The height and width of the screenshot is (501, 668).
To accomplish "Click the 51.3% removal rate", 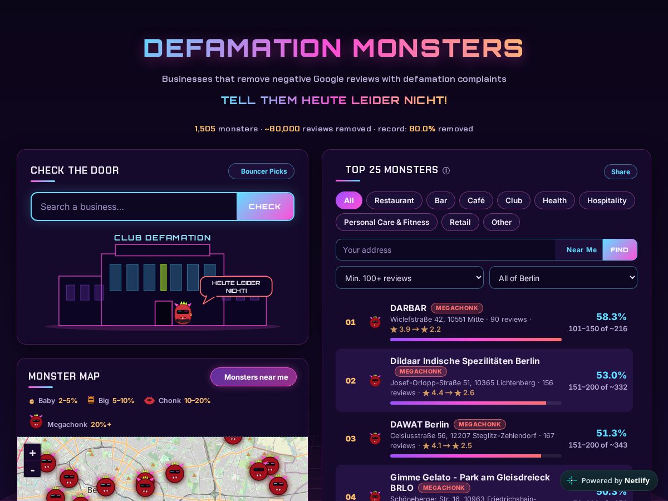I will pyautogui.click(x=611, y=433).
